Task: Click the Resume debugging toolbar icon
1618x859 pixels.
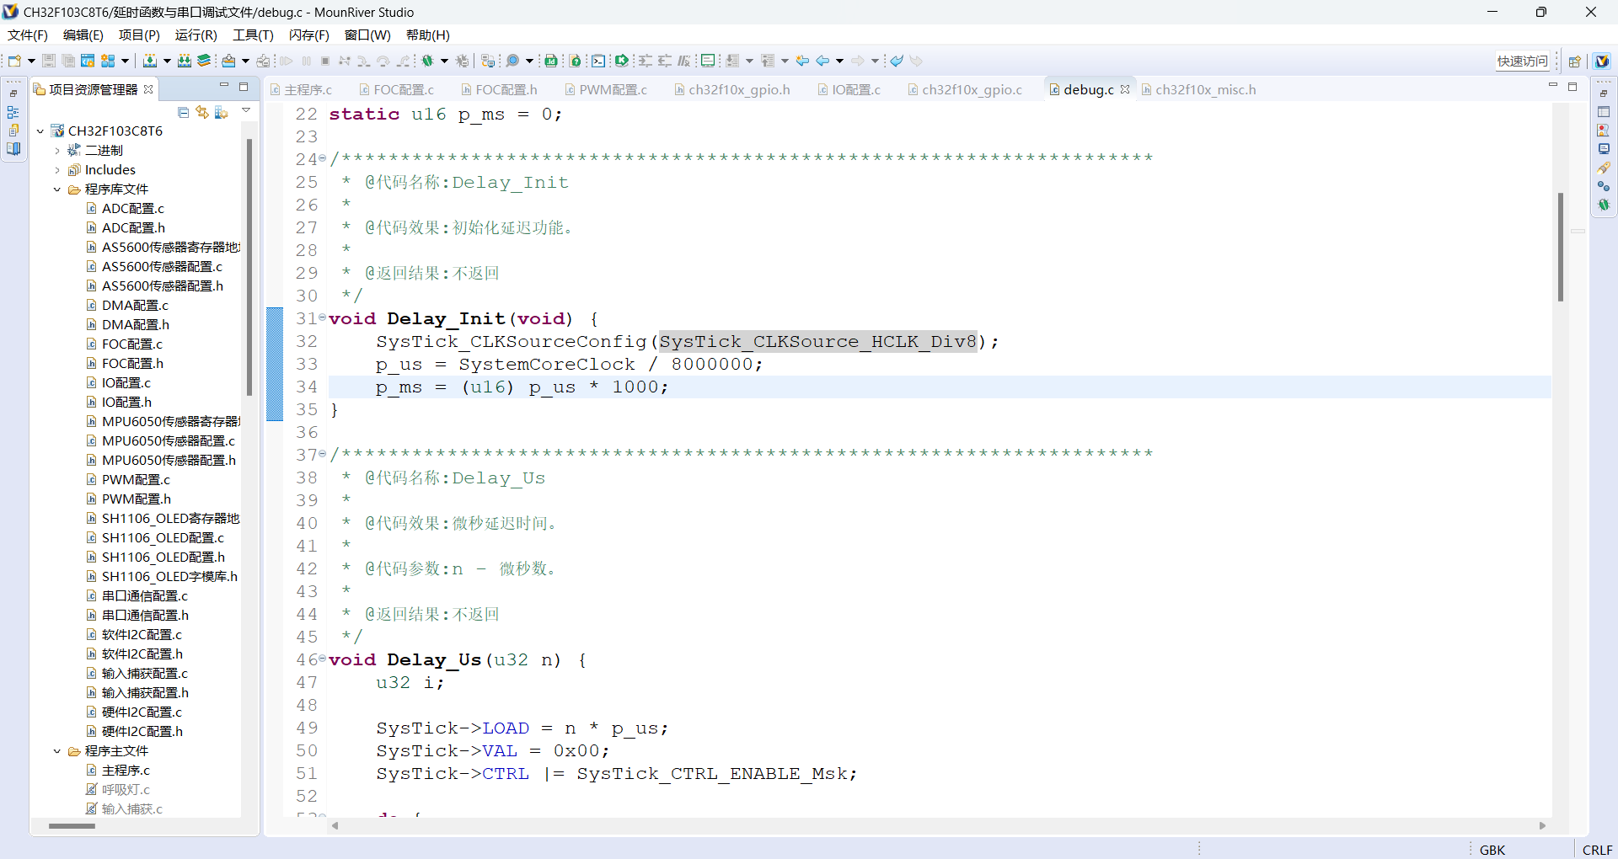Action: [x=287, y=61]
